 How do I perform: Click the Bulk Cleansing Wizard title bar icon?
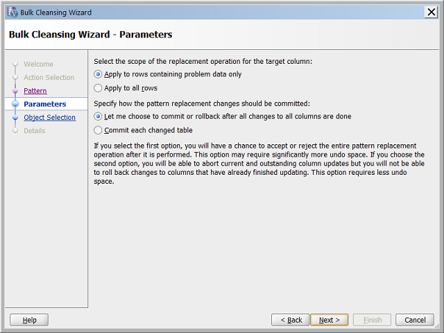12,12
